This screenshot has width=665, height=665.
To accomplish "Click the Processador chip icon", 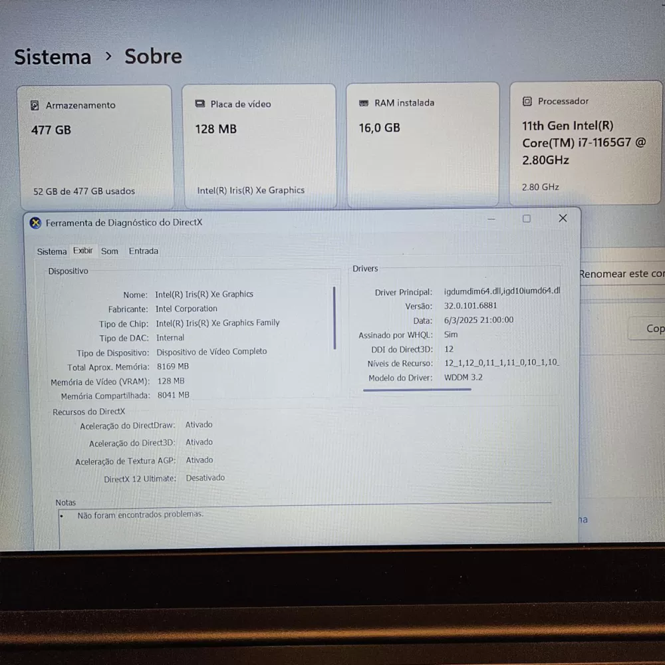I will pyautogui.click(x=527, y=101).
